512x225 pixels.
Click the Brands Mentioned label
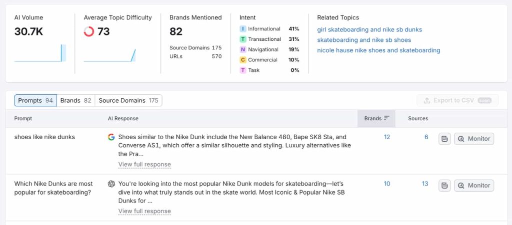click(195, 17)
